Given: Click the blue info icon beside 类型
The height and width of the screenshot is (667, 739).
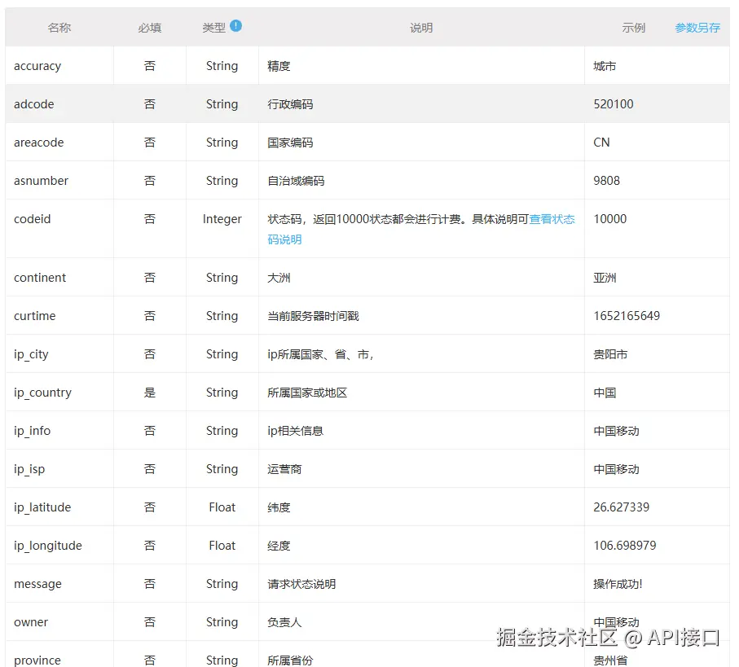Looking at the screenshot, I should (236, 26).
